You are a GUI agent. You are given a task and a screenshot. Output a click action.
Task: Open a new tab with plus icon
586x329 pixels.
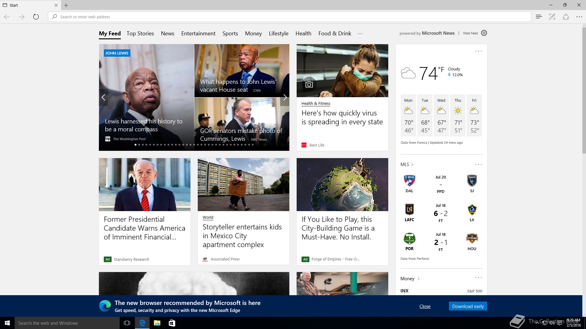[66, 5]
